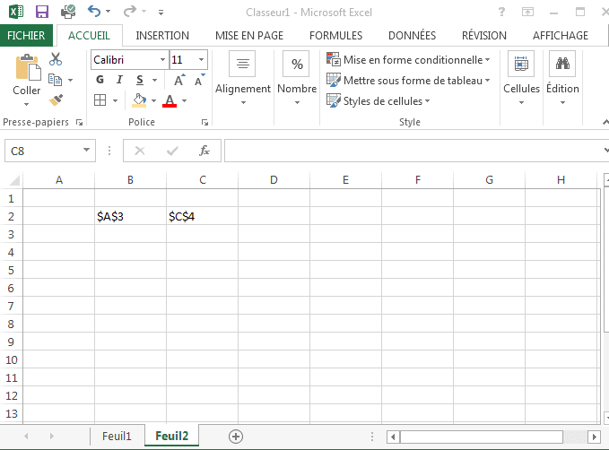Screen dimensions: 609x450
Task: Click Mise en forme conditionnelle
Action: (408, 60)
